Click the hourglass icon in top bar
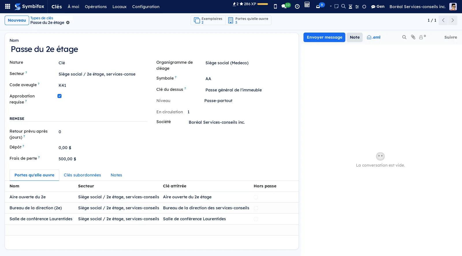 coord(350,7)
